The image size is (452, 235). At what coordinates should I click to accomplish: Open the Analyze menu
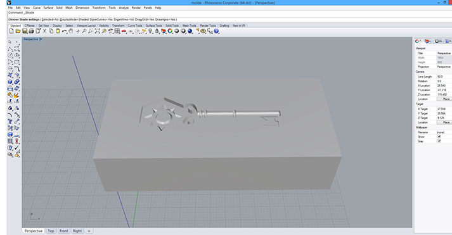click(124, 8)
